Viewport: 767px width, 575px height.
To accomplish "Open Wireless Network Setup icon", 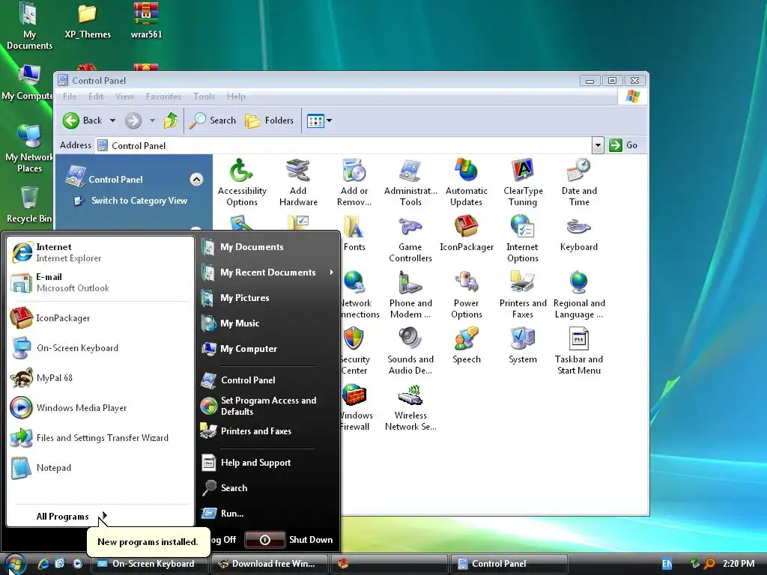I will [x=410, y=407].
